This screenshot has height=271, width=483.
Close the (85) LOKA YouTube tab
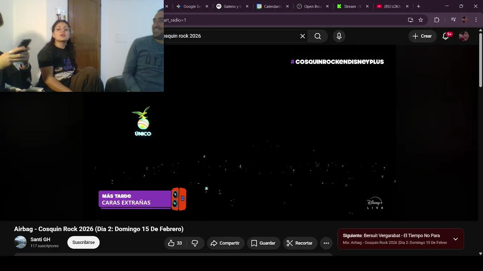pyautogui.click(x=407, y=6)
